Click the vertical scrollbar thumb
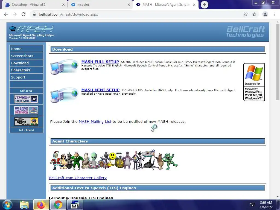The width and height of the screenshot is (280, 210). click(x=278, y=62)
